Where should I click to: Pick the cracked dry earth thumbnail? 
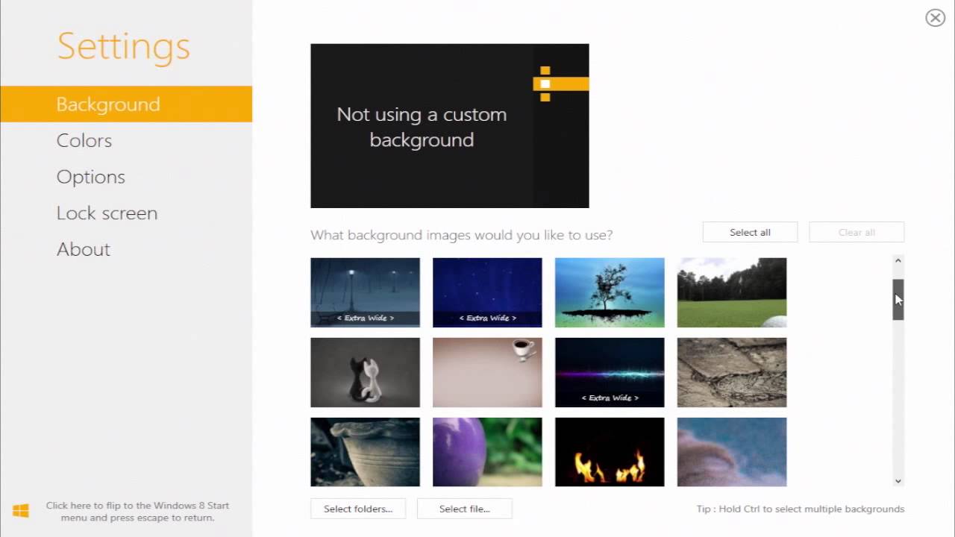click(x=732, y=372)
